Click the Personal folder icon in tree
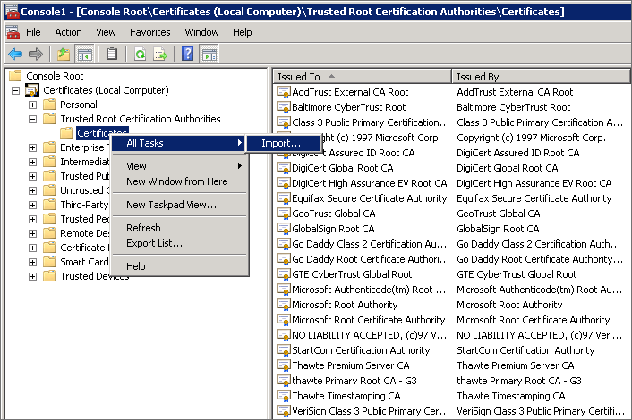Screen dimensions: 632x420 (x=49, y=105)
